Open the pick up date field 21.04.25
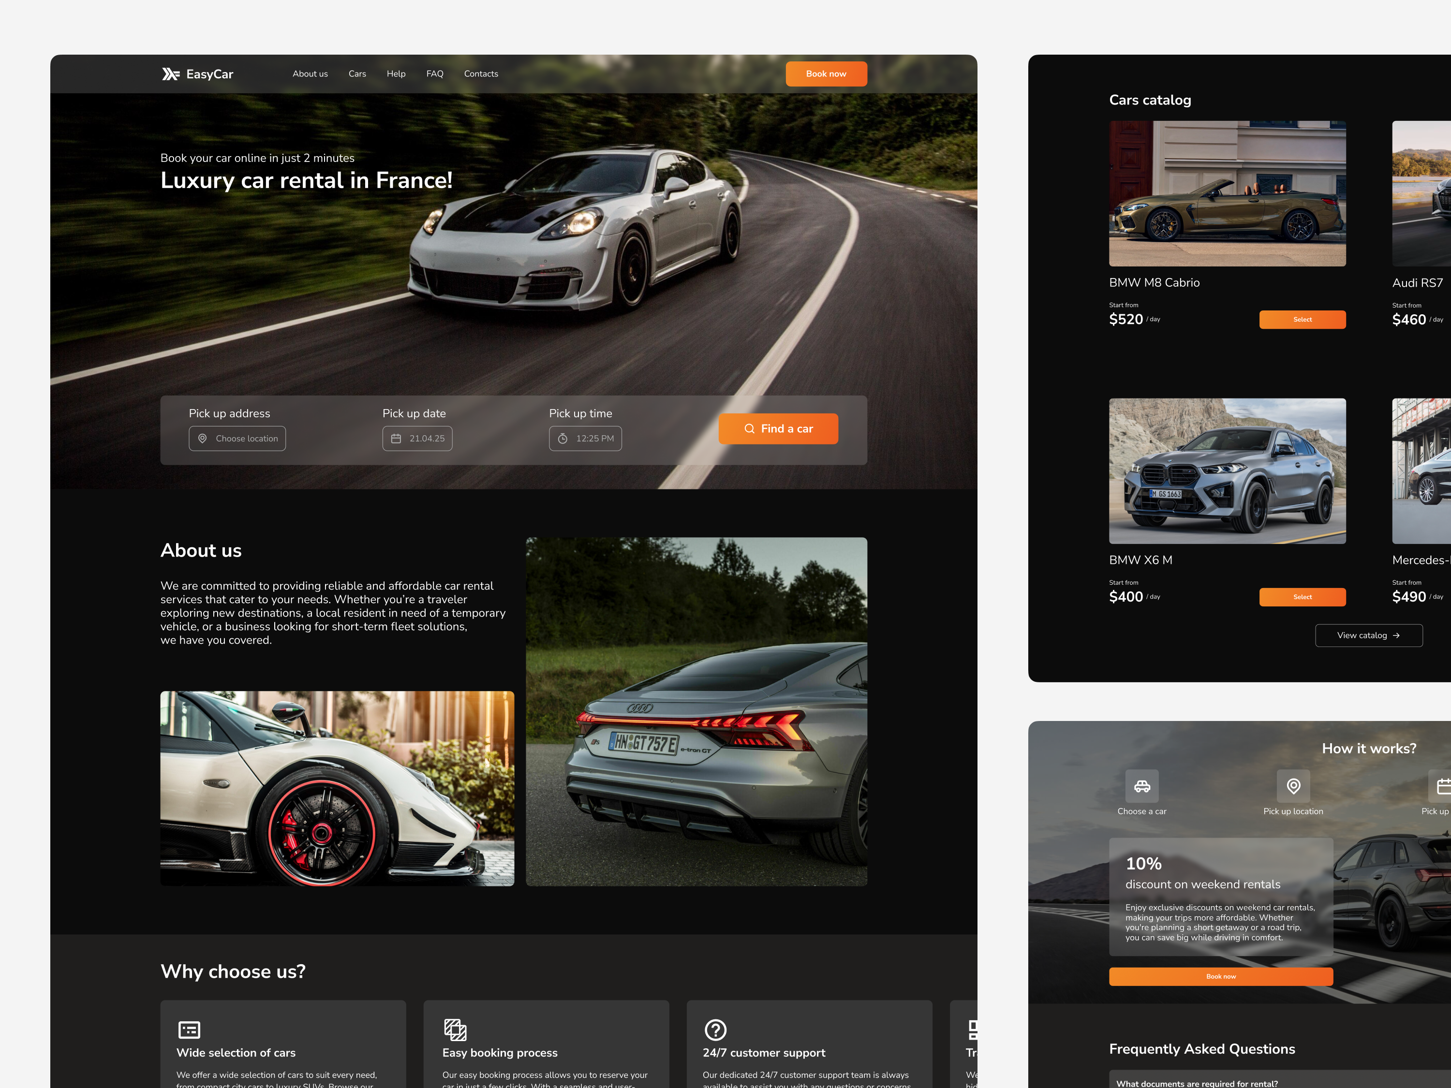1451x1088 pixels. tap(417, 438)
